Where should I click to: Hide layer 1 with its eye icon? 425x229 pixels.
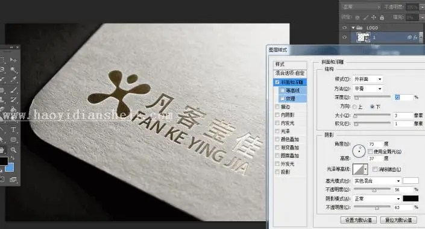click(x=344, y=37)
